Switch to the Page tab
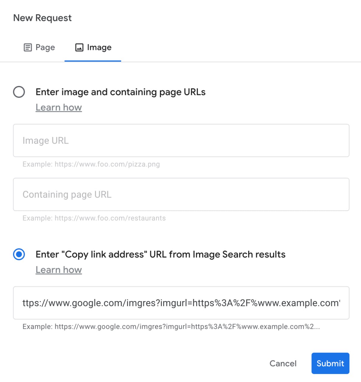Screen dimensions: 361x382 click(39, 47)
